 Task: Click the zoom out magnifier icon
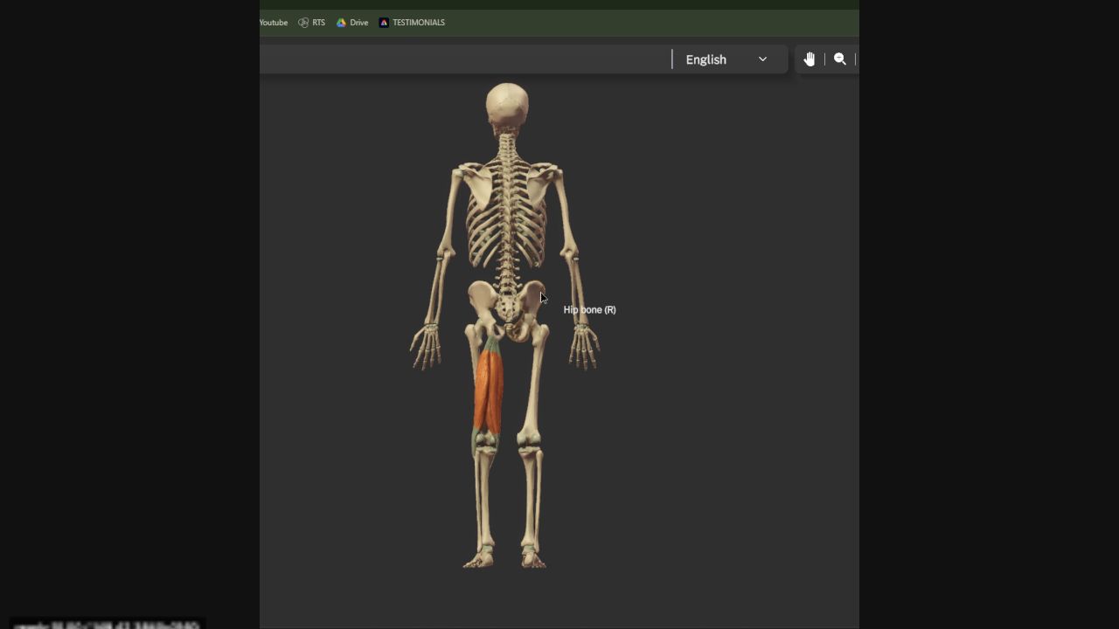point(840,59)
